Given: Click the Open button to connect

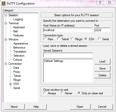Looking at the screenshot, I should click(x=80, y=107).
